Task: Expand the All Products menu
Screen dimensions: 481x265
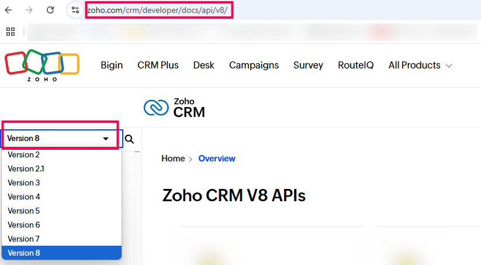Action: (x=420, y=65)
